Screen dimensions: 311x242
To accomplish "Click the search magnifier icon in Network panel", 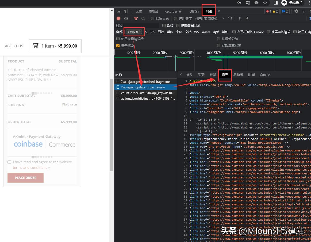I will (143, 18).
